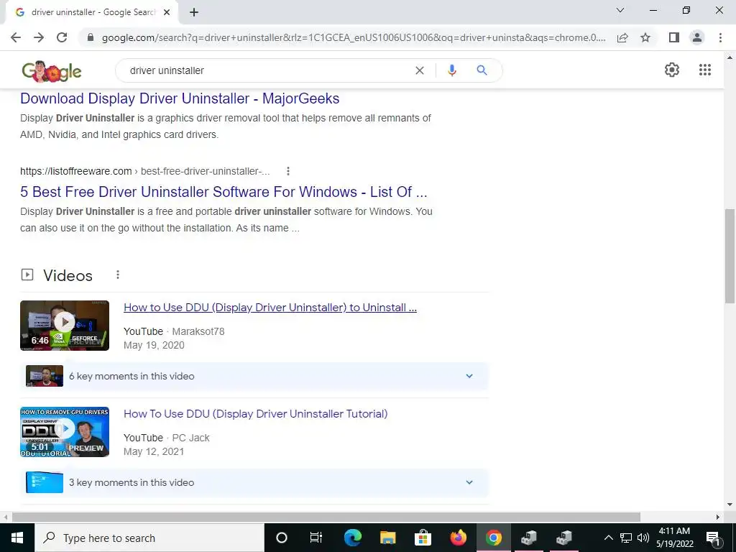
Task: Open the clock showing 4:11 AM
Action: [x=674, y=538]
